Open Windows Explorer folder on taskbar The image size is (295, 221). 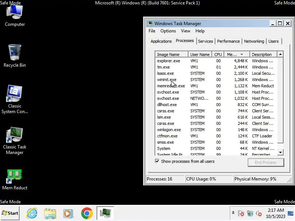coord(50,213)
